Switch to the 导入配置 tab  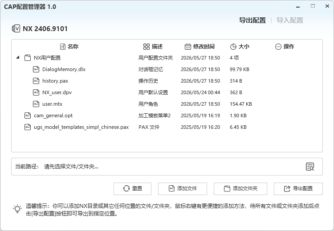click(x=290, y=20)
